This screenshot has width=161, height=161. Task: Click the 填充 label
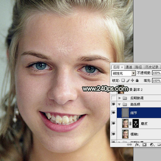click(147, 80)
